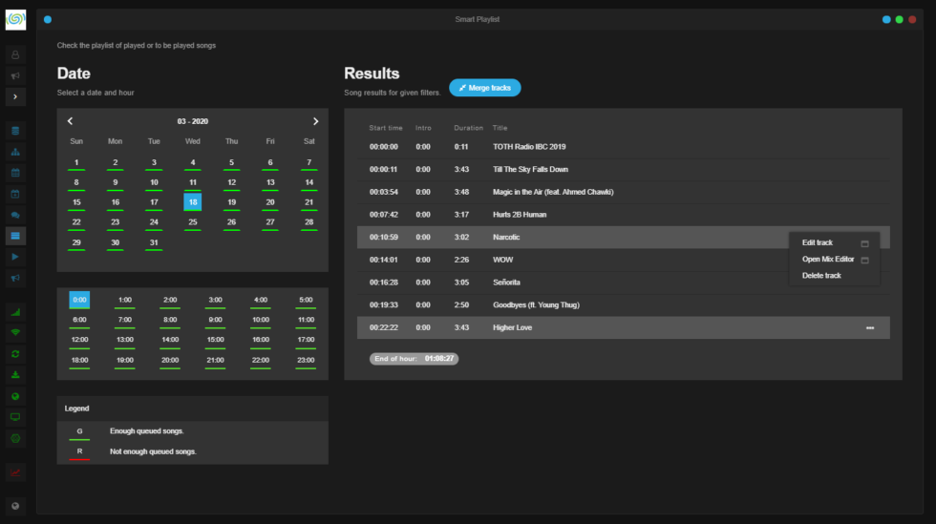This screenshot has width=936, height=524.
Task: Open the blue chat bubbles sidebar icon
Action: pos(15,215)
